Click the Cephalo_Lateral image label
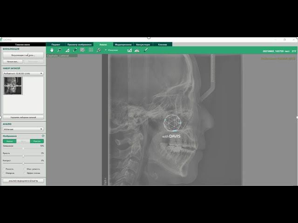This screenshot has height=223, width=298. point(58,56)
